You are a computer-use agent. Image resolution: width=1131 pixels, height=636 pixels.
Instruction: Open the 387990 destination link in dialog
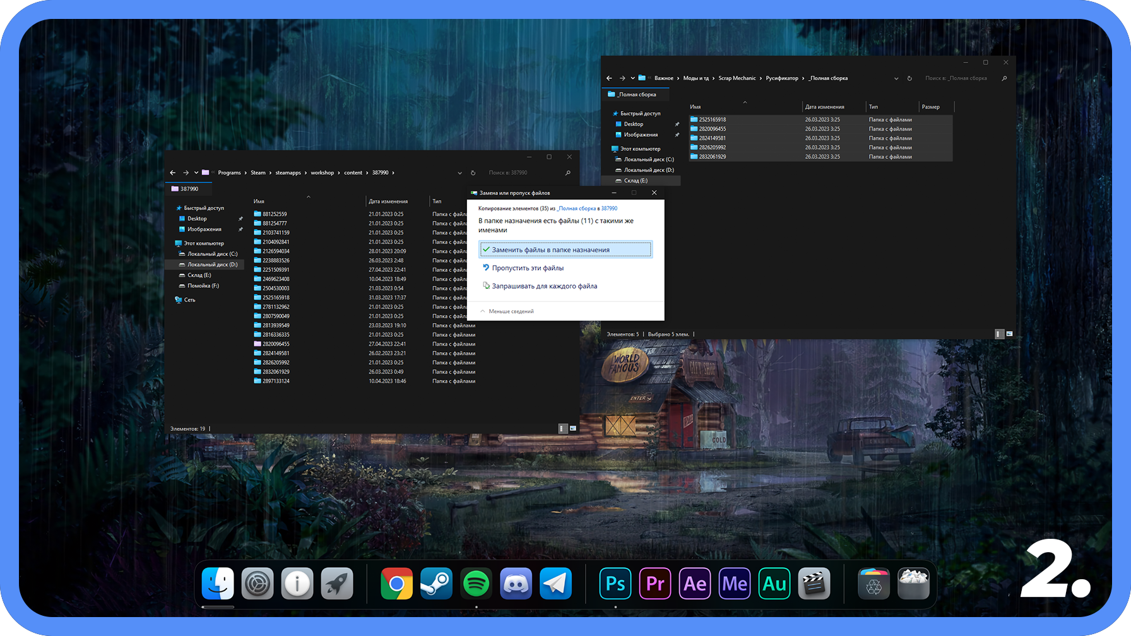click(x=609, y=208)
